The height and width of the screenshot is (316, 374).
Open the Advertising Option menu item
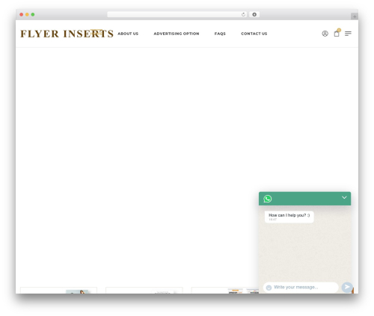(177, 34)
